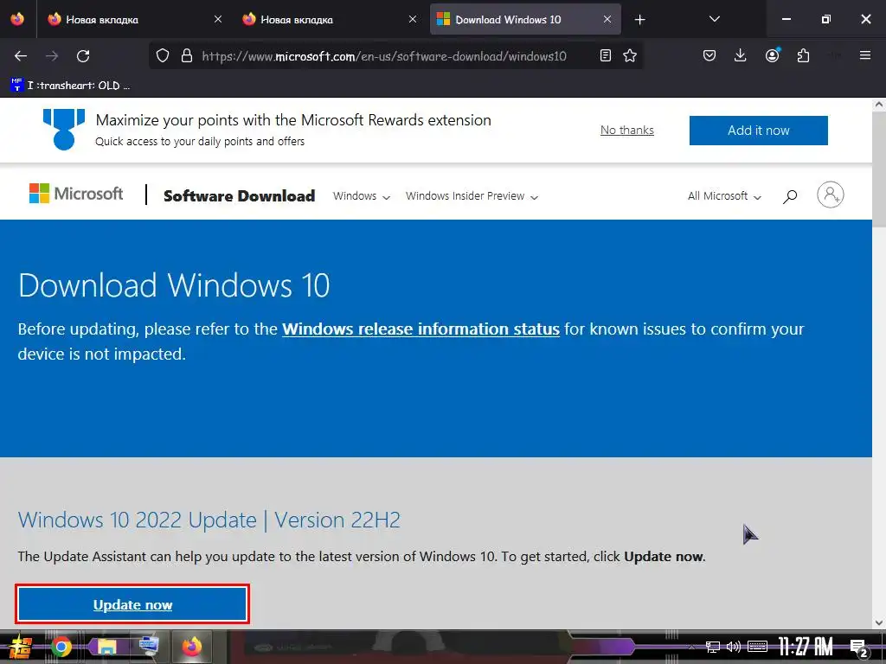Open the Pocket save icon

709,55
